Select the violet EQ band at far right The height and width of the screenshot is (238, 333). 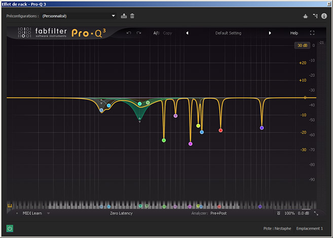[x=262, y=128]
